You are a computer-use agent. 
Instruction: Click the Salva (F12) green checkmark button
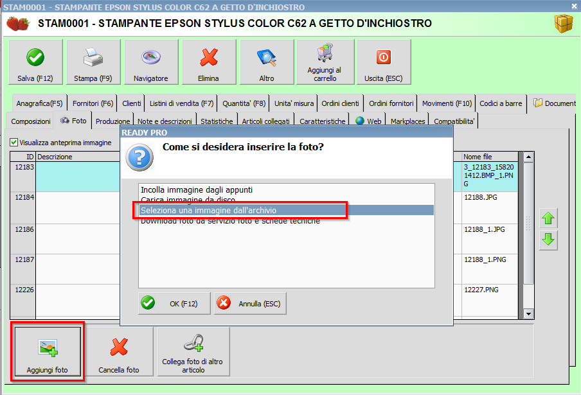tap(35, 62)
